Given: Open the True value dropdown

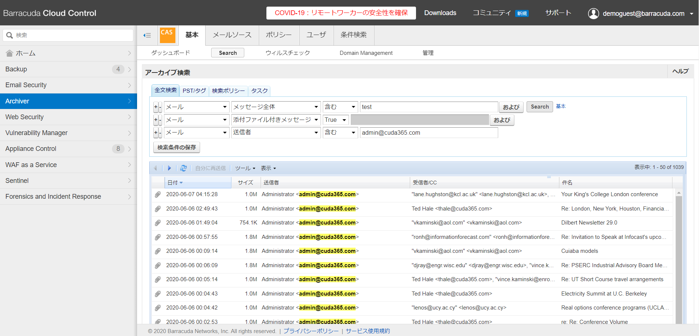Looking at the screenshot, I should tap(336, 120).
